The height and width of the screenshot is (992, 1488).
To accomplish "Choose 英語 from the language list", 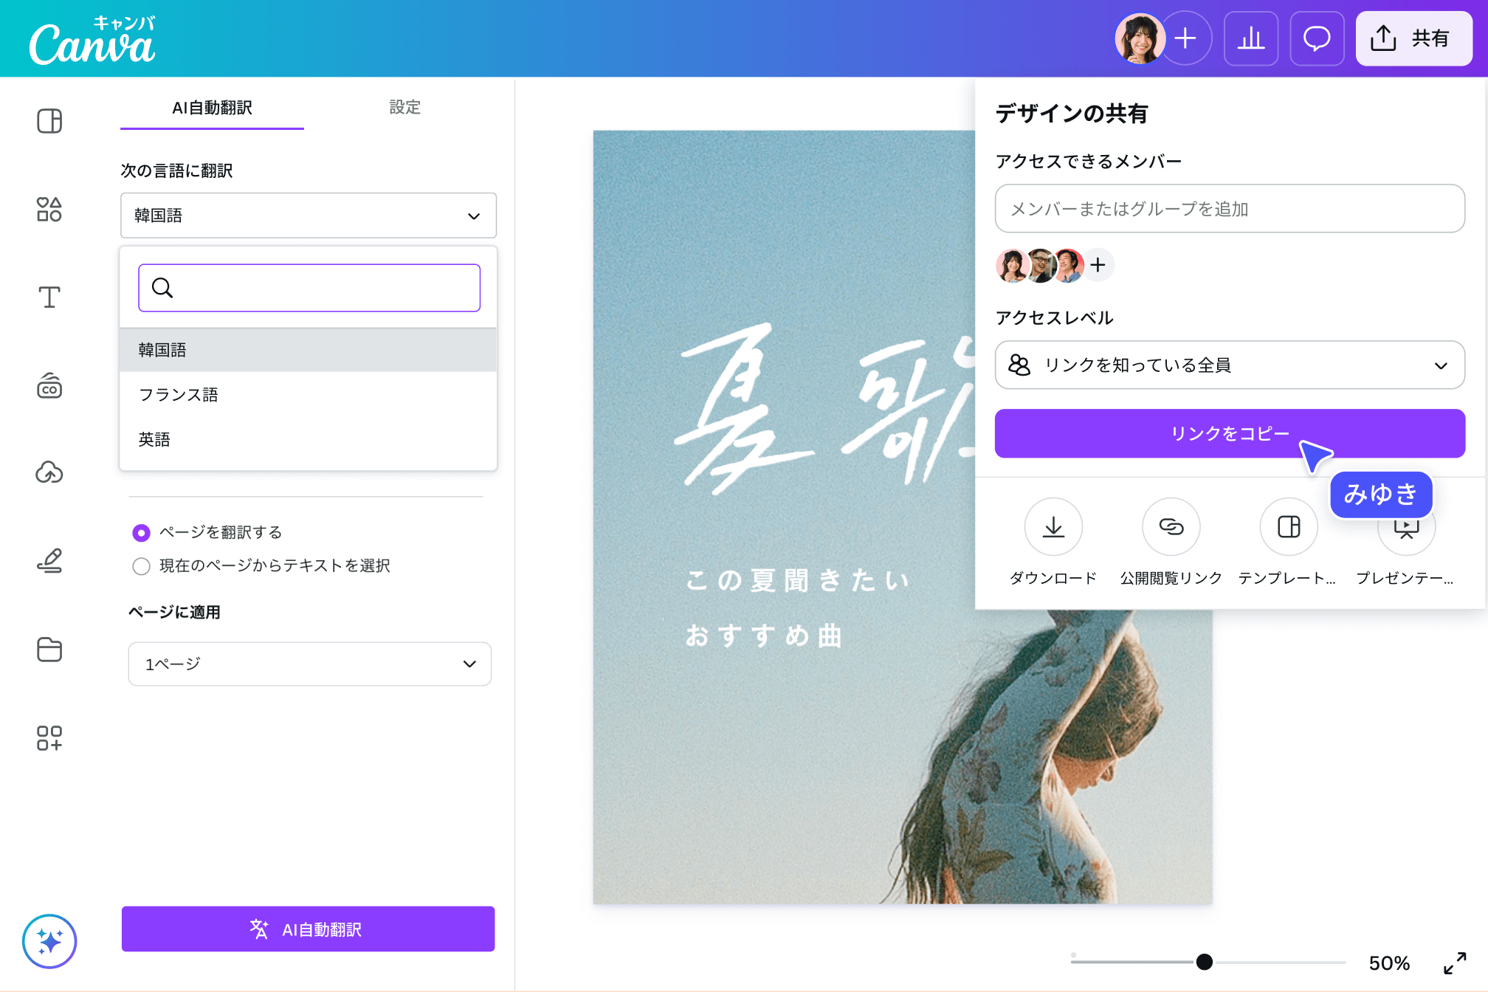I will pyautogui.click(x=309, y=440).
